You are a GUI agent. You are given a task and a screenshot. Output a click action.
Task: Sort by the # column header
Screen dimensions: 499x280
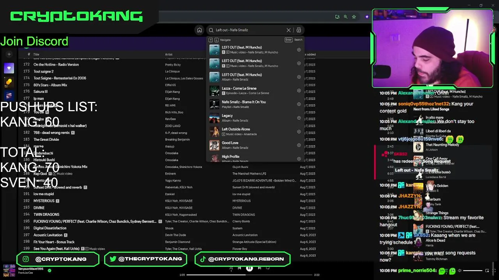click(x=28, y=54)
